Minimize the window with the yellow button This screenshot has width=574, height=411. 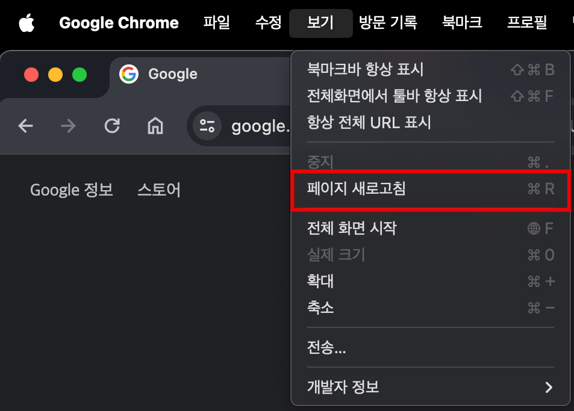point(55,75)
